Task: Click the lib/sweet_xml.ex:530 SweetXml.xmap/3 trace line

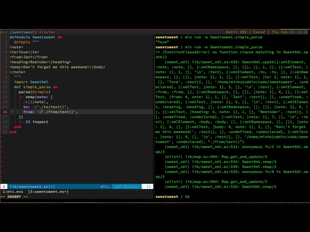Action: click(x=220, y=166)
